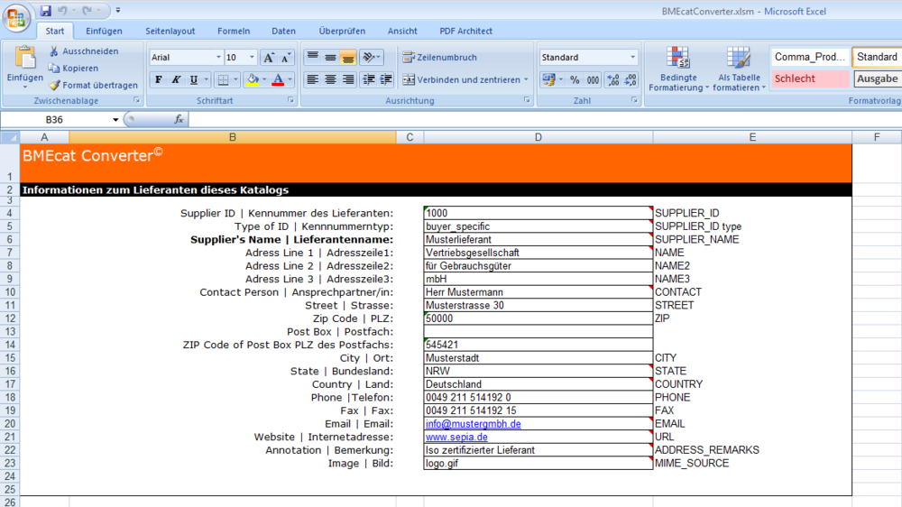Click the yellow fill color bucket
This screenshot has height=507, width=902.
pyautogui.click(x=252, y=80)
